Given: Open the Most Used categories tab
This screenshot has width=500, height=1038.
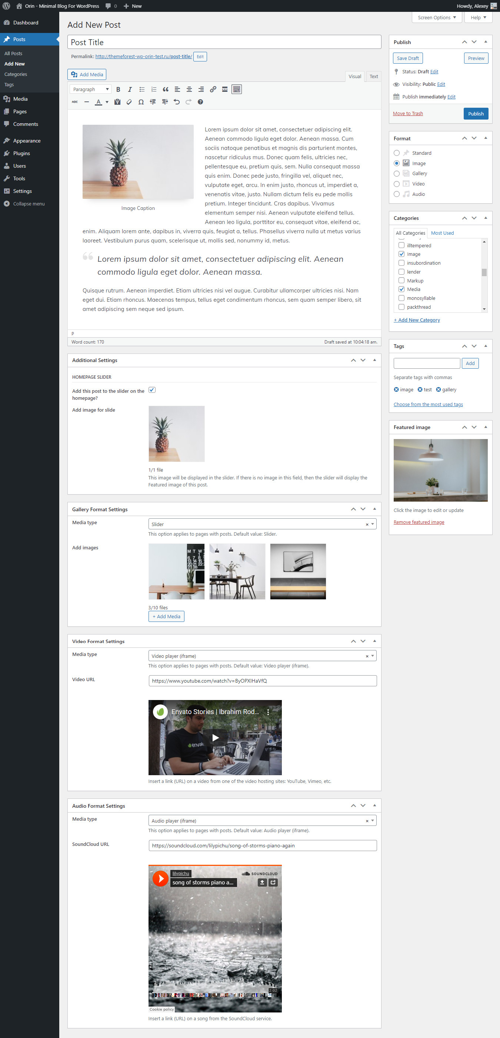Looking at the screenshot, I should (x=442, y=233).
